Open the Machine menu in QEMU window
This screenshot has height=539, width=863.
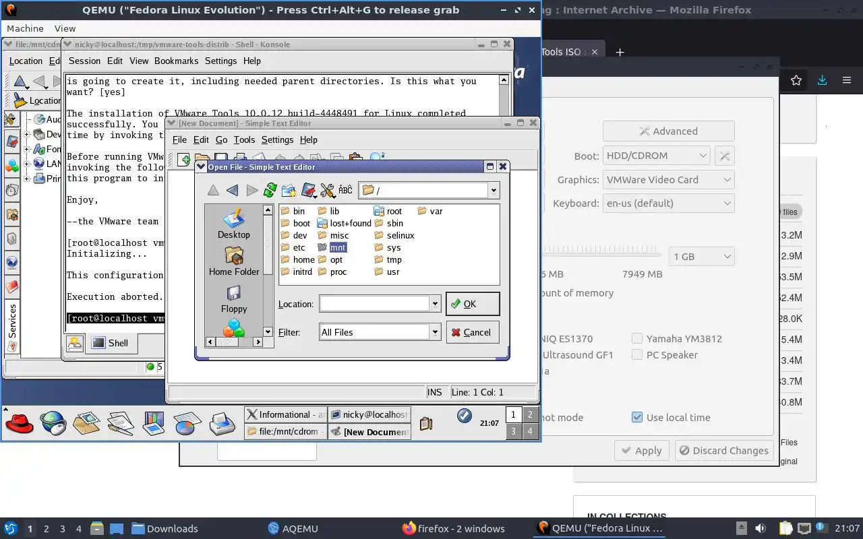(x=25, y=28)
